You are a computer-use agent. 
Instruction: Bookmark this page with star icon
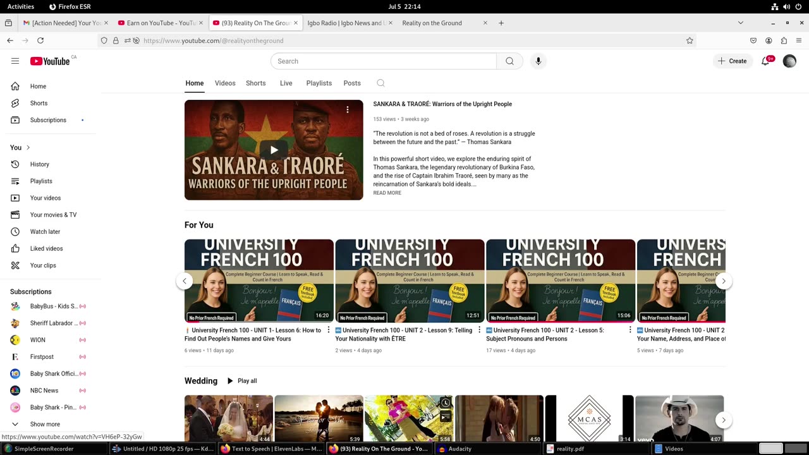[690, 40]
